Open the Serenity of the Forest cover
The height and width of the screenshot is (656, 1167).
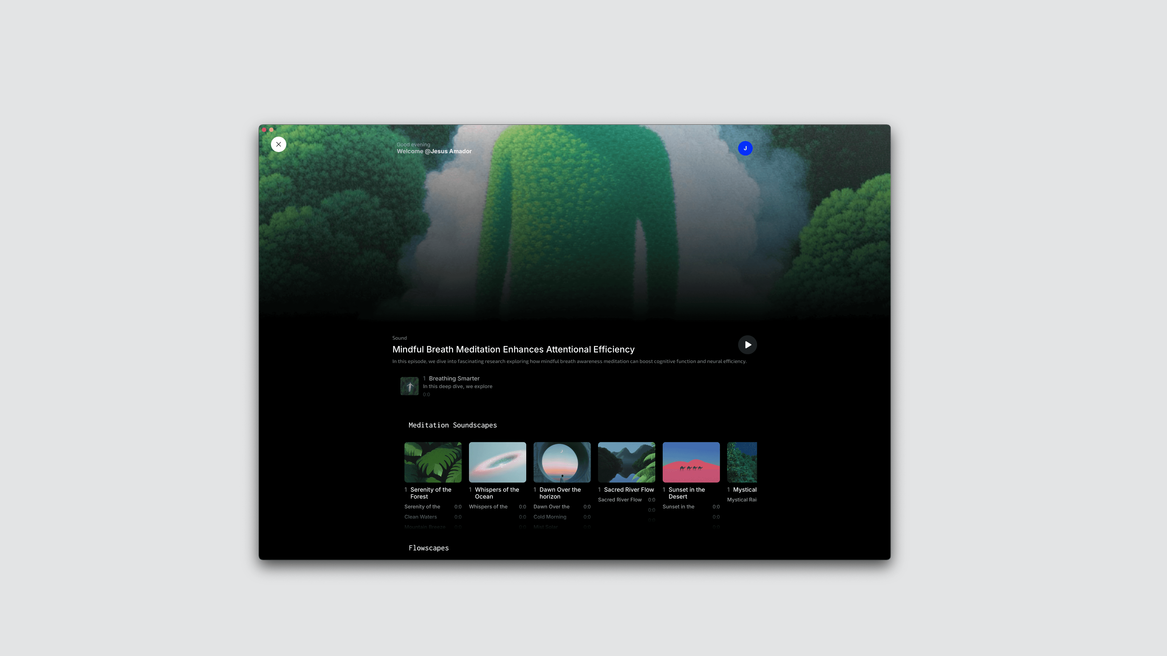(433, 462)
